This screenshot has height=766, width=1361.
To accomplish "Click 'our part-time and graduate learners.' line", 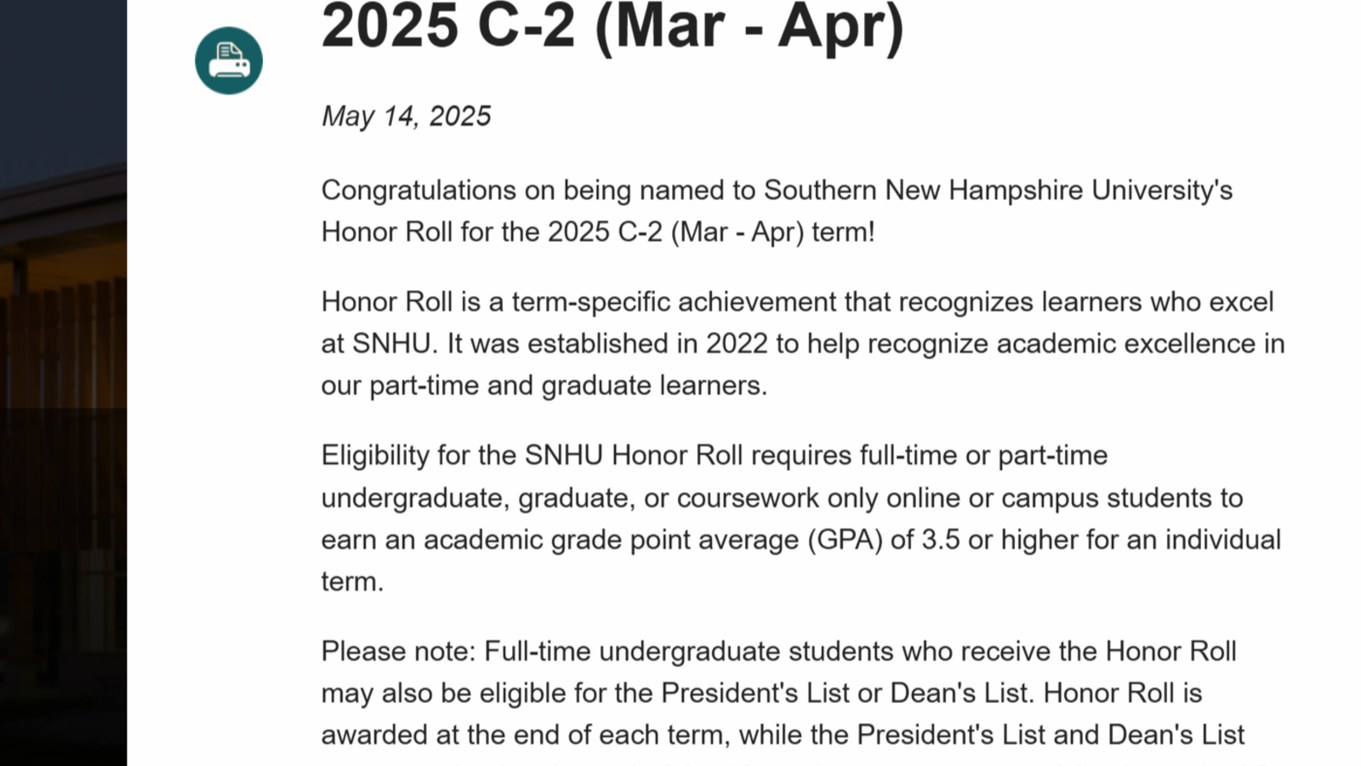I will 544,386.
